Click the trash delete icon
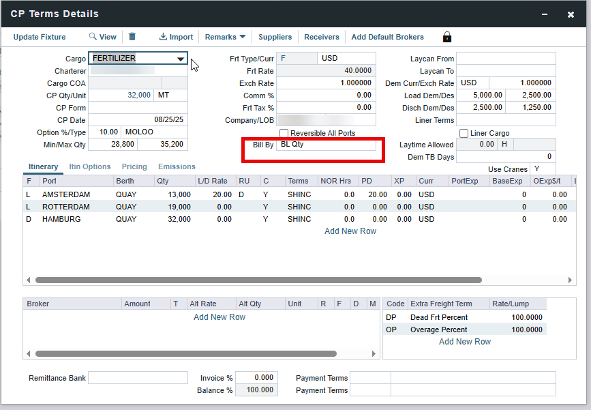This screenshot has height=410, width=591. click(132, 37)
